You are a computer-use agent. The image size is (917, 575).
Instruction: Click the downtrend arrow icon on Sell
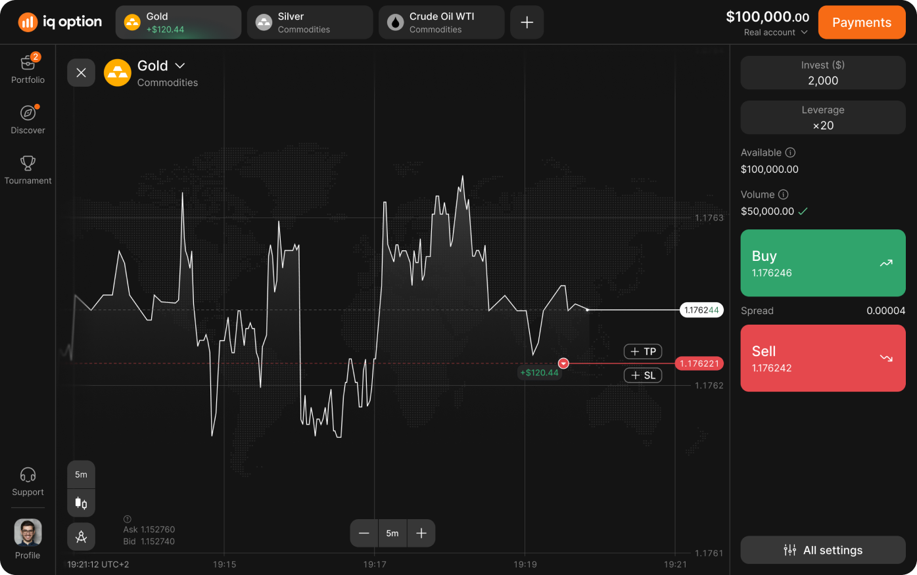(x=886, y=358)
